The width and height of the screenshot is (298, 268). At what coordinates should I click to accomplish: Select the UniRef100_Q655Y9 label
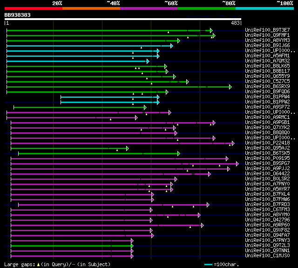[267, 76]
